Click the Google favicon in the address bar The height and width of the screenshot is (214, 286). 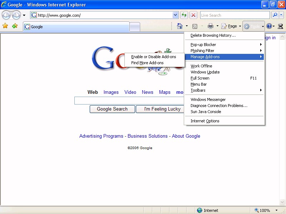point(34,15)
